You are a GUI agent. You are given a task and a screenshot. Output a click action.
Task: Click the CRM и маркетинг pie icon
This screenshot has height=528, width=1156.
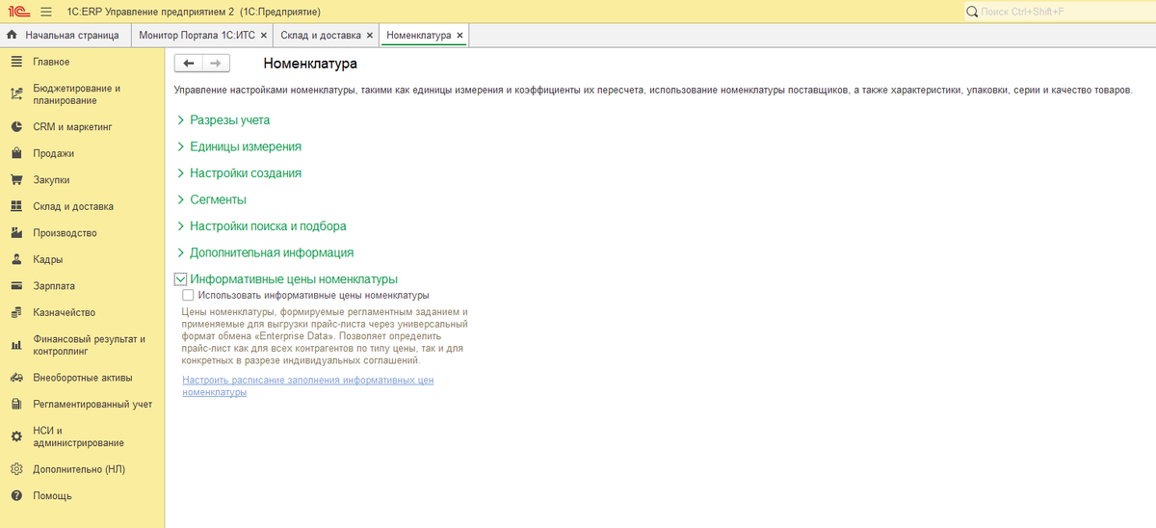click(x=15, y=126)
